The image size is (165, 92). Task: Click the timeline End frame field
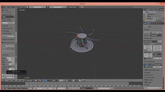pos(51,88)
